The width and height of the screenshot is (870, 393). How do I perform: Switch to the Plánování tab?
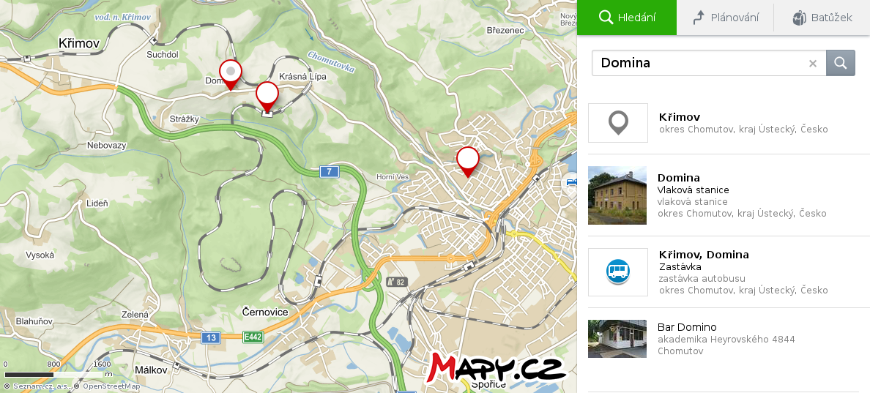tap(725, 18)
